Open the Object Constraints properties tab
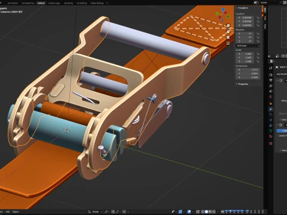 [x=271, y=125]
